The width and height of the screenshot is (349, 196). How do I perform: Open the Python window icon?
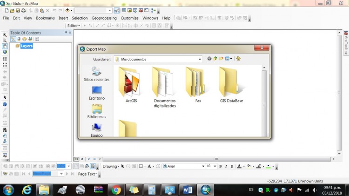pos(146,10)
